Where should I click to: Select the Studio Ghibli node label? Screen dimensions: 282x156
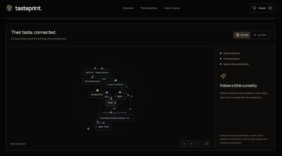(x=96, y=95)
